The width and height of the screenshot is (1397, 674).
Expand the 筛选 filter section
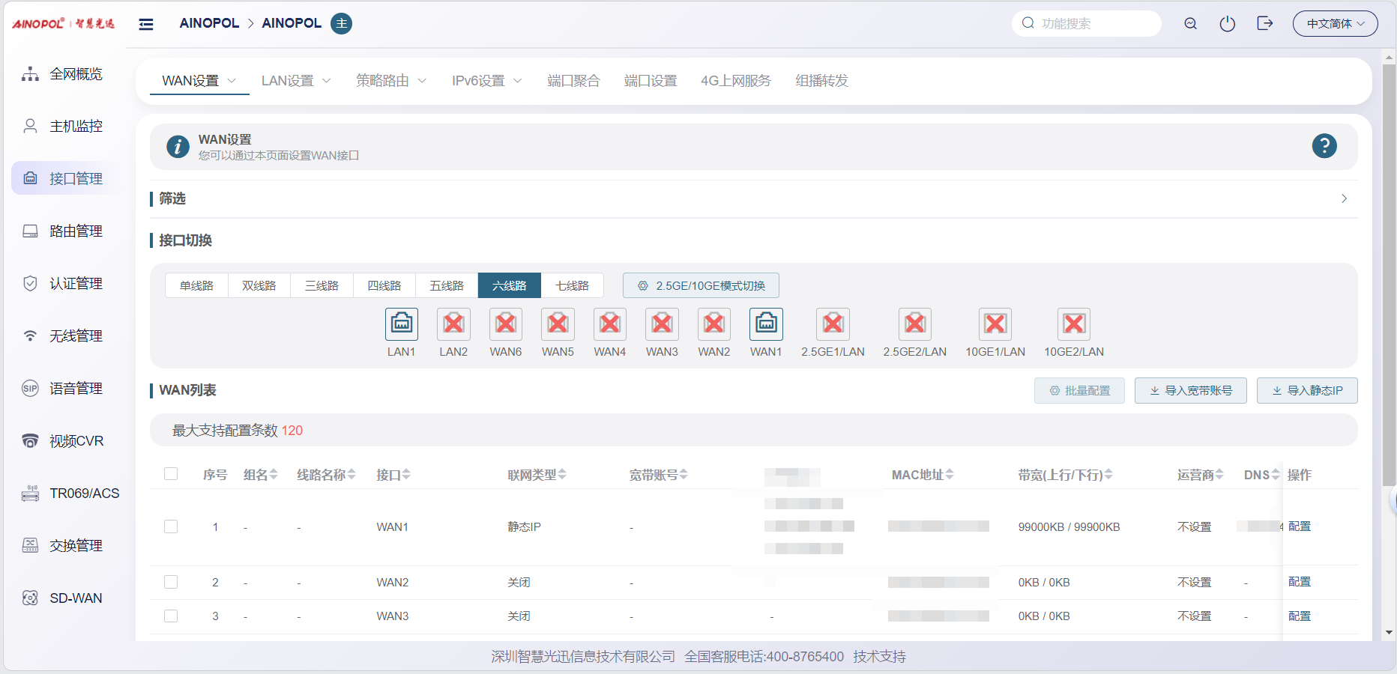pyautogui.click(x=1343, y=198)
